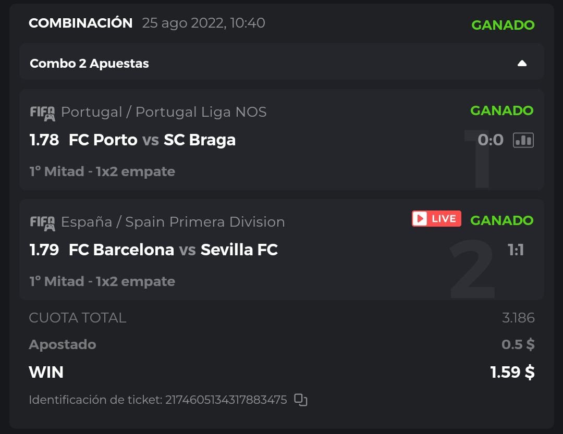Click the 1.79 odds value
This screenshot has height=434, width=563.
coord(44,250)
